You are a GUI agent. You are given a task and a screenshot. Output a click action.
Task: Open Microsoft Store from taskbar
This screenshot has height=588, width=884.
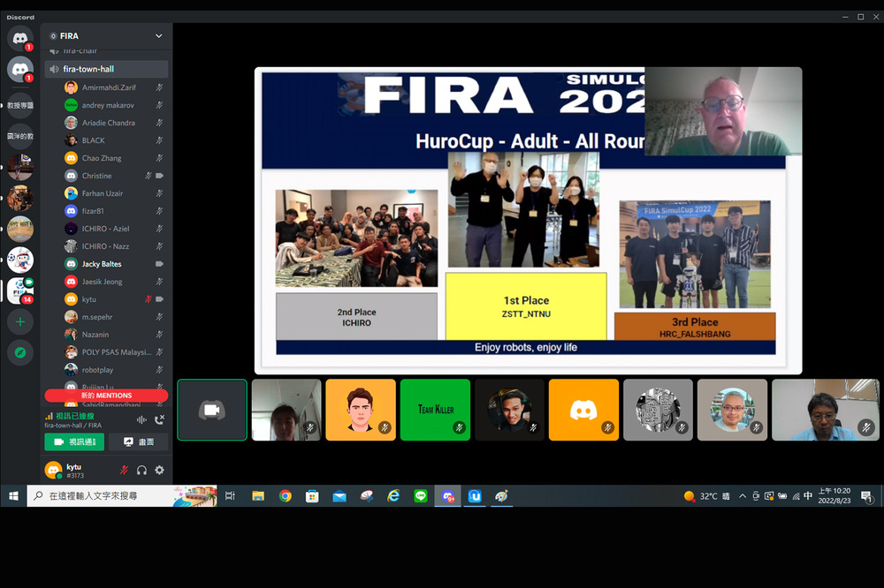point(312,495)
